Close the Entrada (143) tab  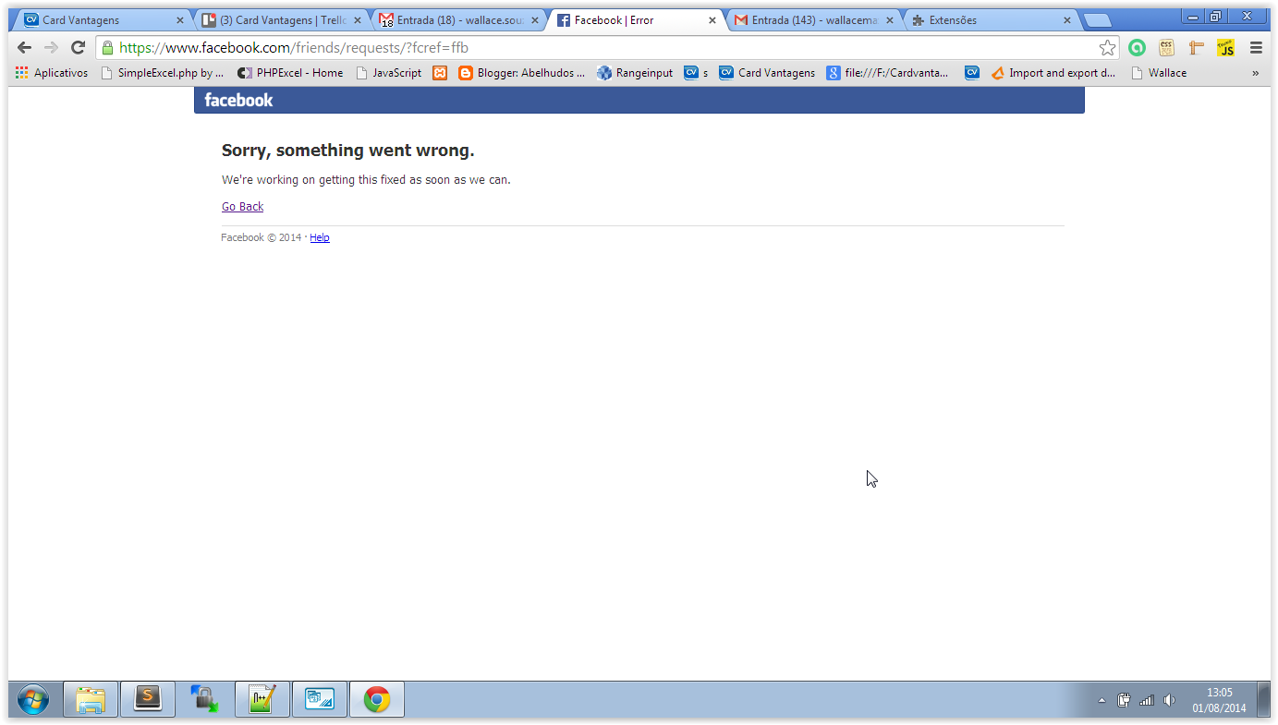pos(889,20)
